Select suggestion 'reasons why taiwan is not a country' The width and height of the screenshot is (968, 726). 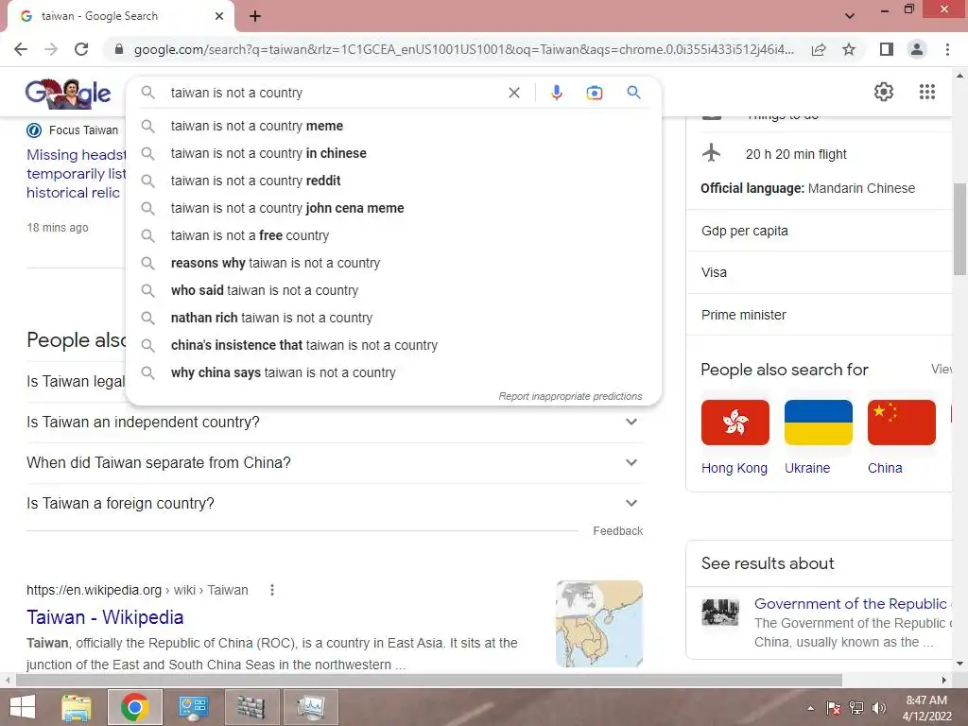tap(394, 263)
